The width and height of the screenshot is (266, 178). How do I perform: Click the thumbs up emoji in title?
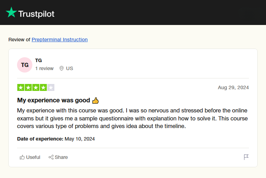[96, 101]
